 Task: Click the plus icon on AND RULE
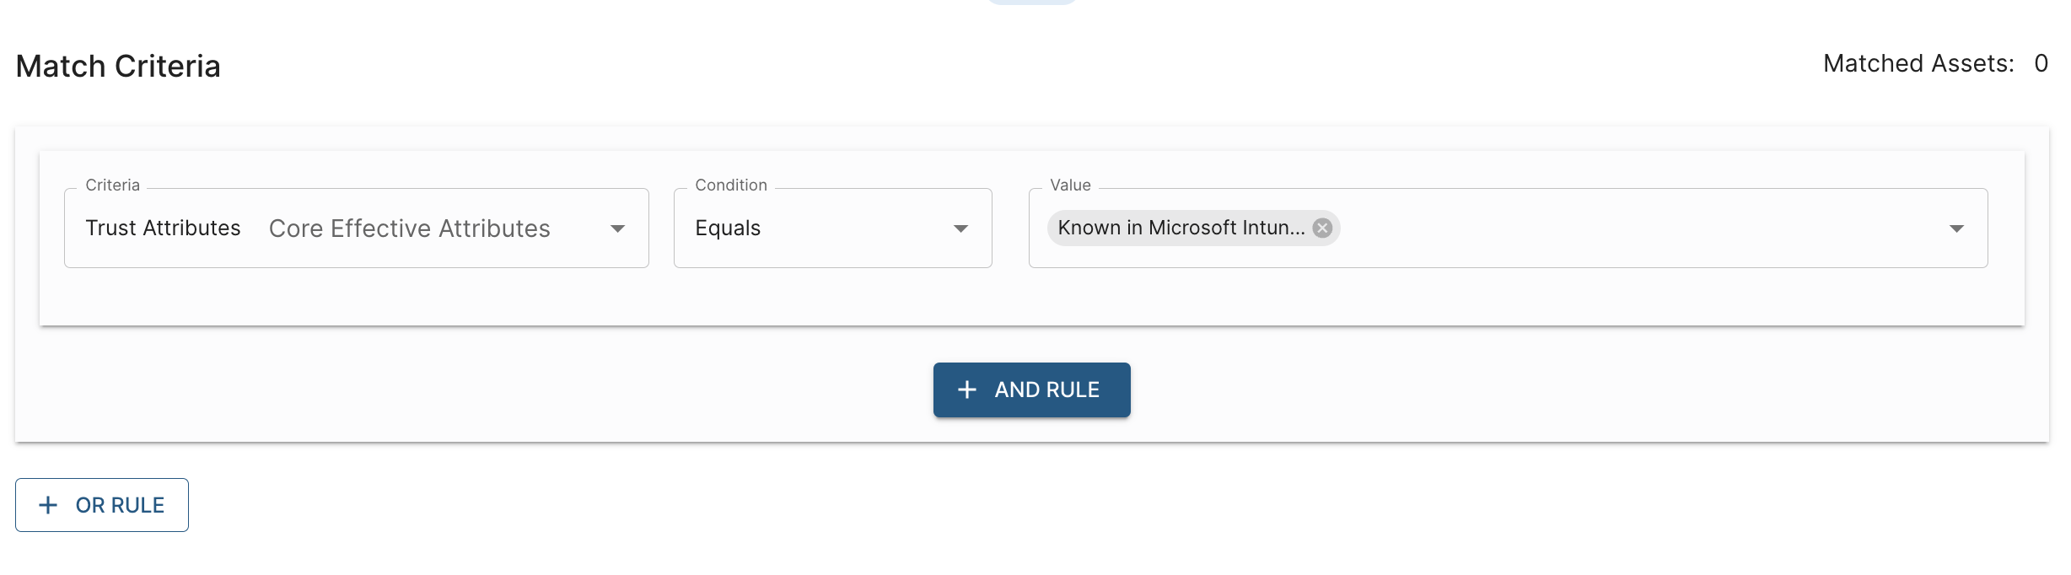pyautogui.click(x=967, y=390)
